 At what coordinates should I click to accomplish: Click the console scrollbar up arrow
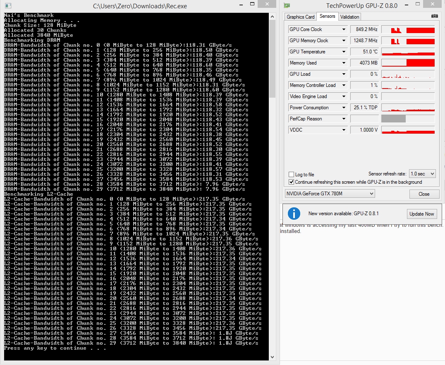pyautogui.click(x=272, y=17)
